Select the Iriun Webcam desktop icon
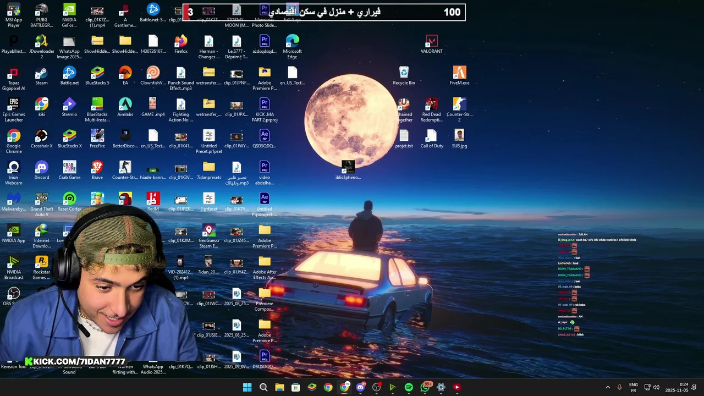This screenshot has height=396, width=704. [14, 173]
